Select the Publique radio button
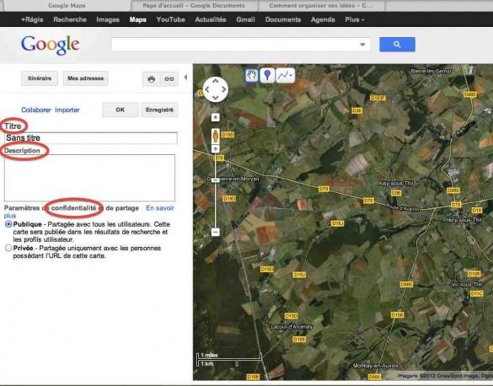The height and width of the screenshot is (386, 493). click(x=8, y=224)
